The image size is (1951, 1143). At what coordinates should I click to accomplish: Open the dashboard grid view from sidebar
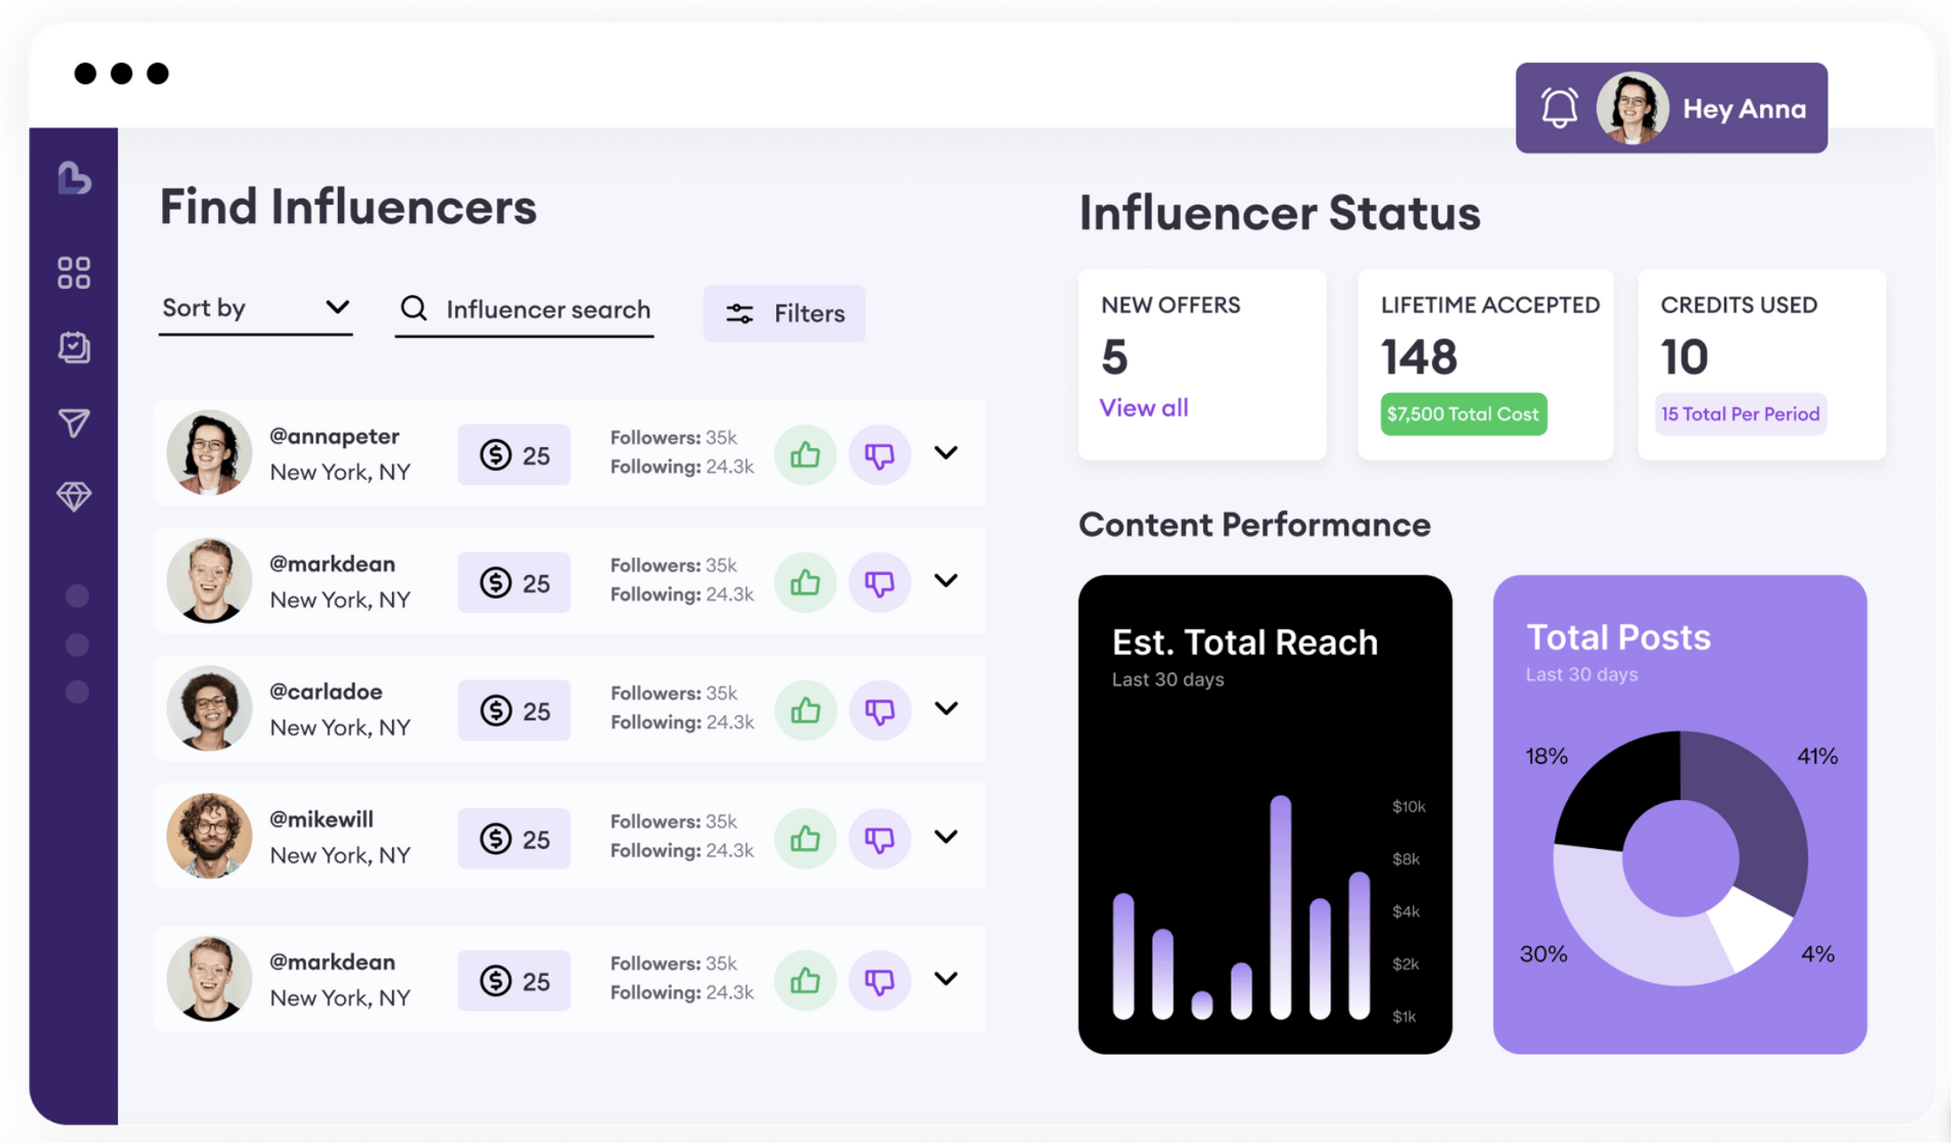[73, 272]
